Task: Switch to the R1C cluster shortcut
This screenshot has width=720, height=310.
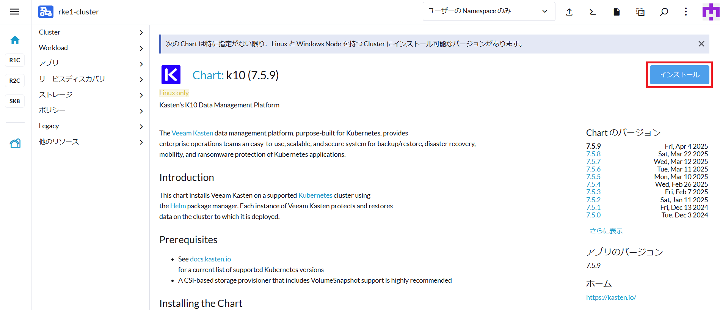Action: coord(15,60)
